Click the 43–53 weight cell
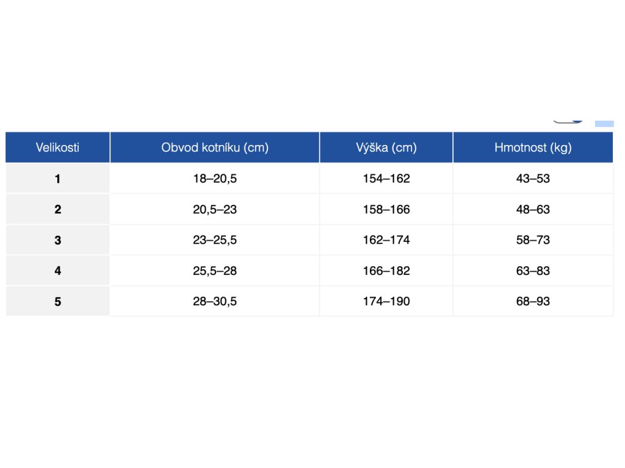The image size is (625, 468). 533,179
